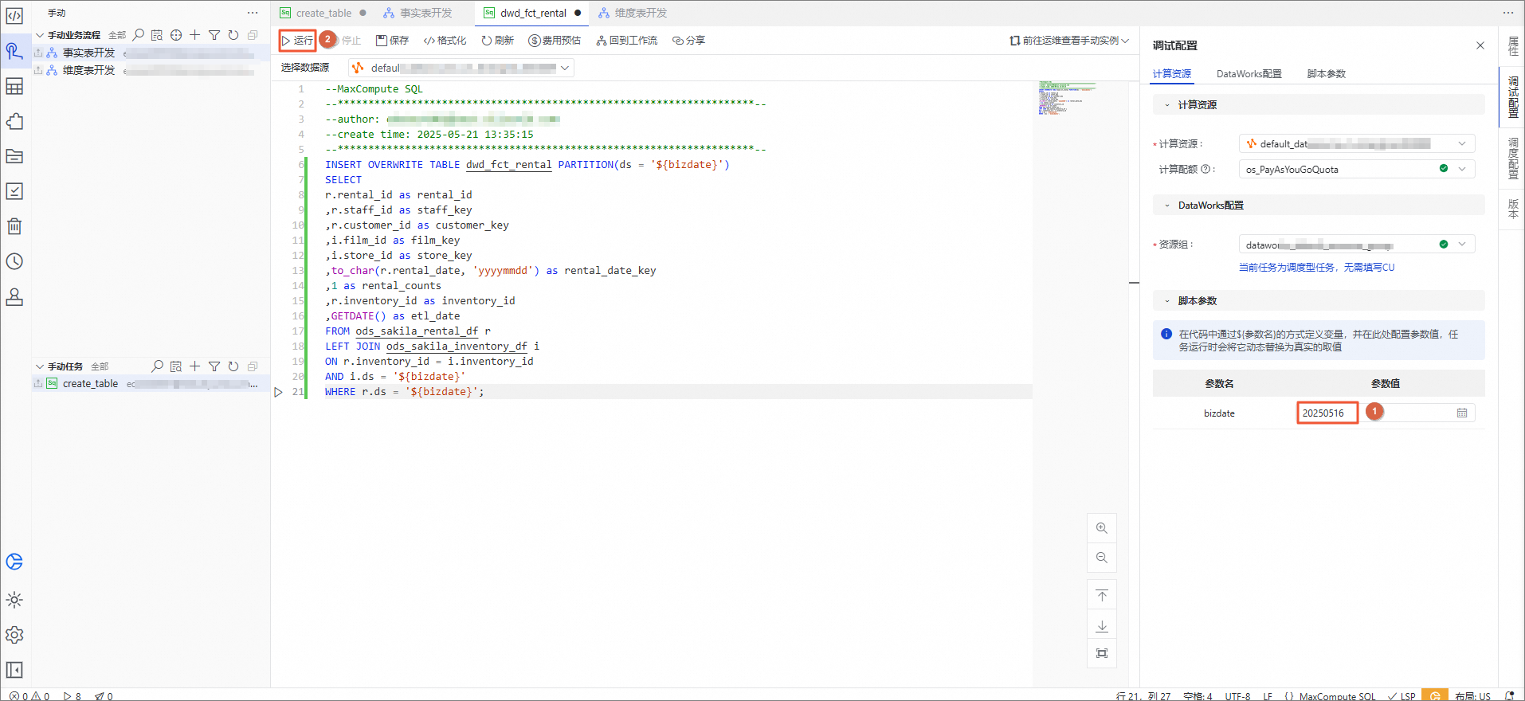
Task: Open the 版本 vertical side tab
Action: 1512,209
